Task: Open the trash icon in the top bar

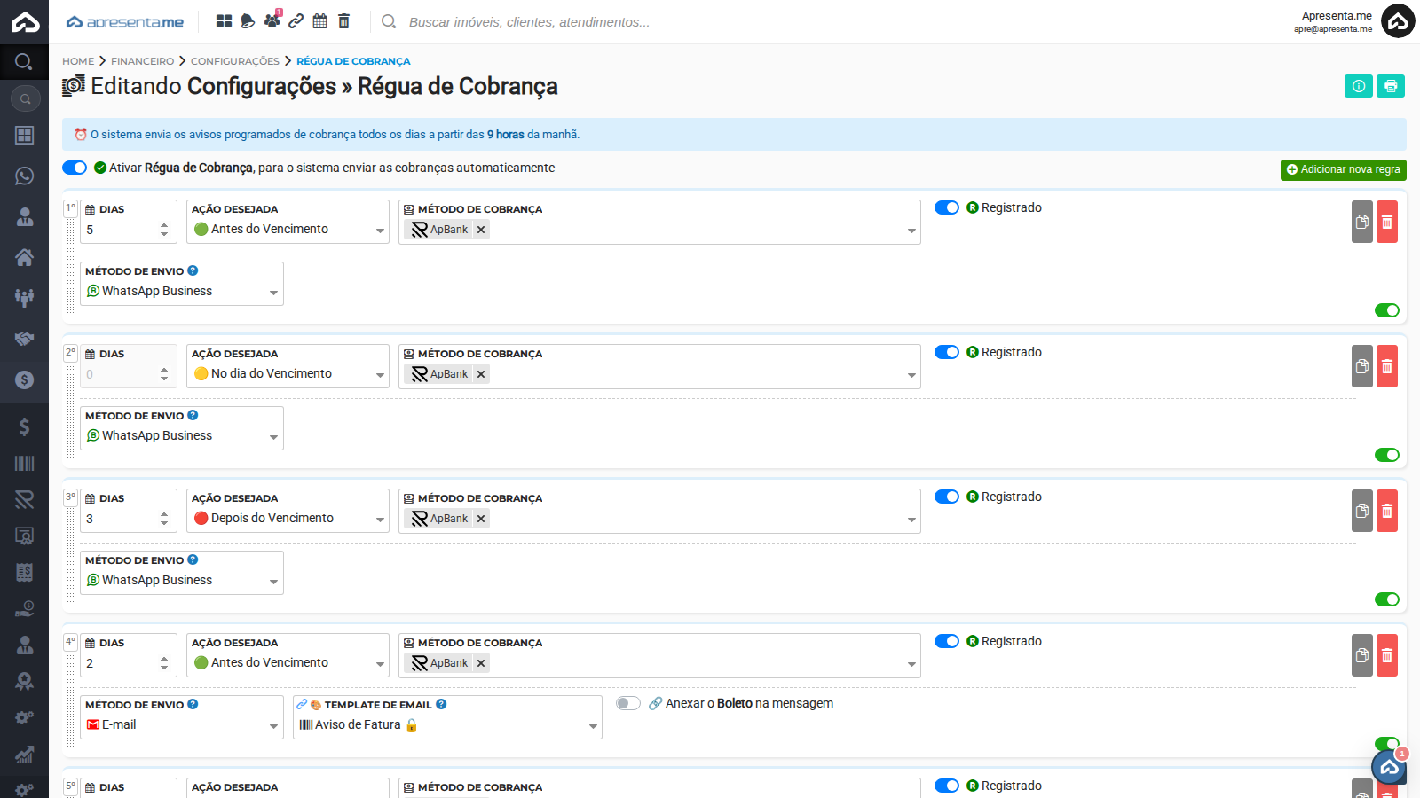Action: pyautogui.click(x=343, y=20)
